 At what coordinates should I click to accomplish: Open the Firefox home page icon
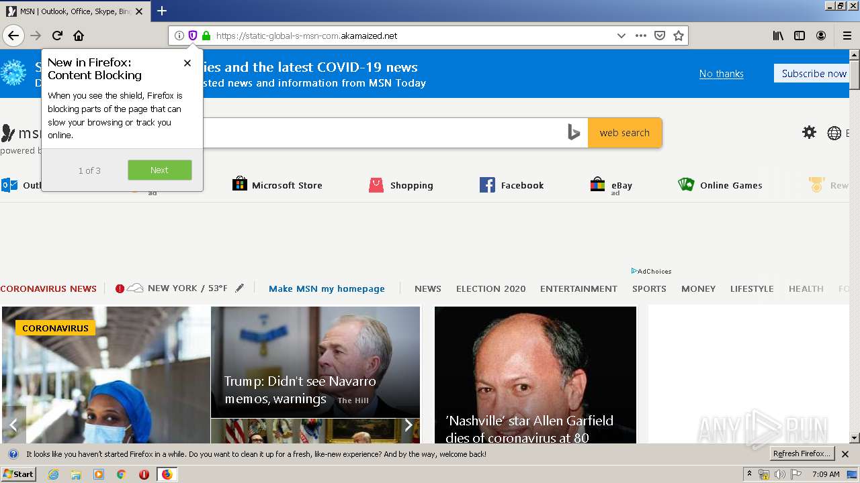tap(79, 36)
